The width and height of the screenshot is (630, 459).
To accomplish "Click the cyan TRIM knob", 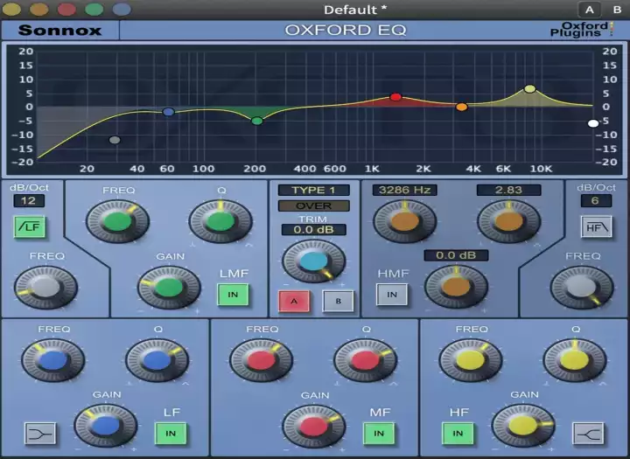I will pos(314,261).
